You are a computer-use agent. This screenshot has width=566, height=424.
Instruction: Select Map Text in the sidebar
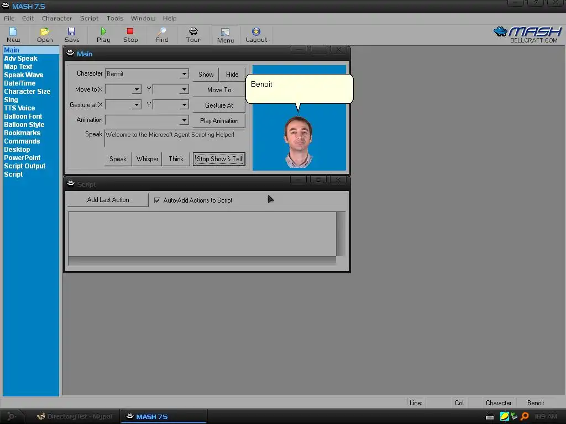pyautogui.click(x=18, y=67)
